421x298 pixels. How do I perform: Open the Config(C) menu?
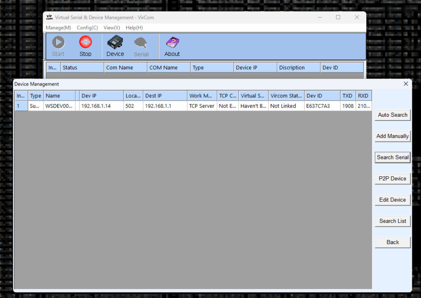pos(87,28)
